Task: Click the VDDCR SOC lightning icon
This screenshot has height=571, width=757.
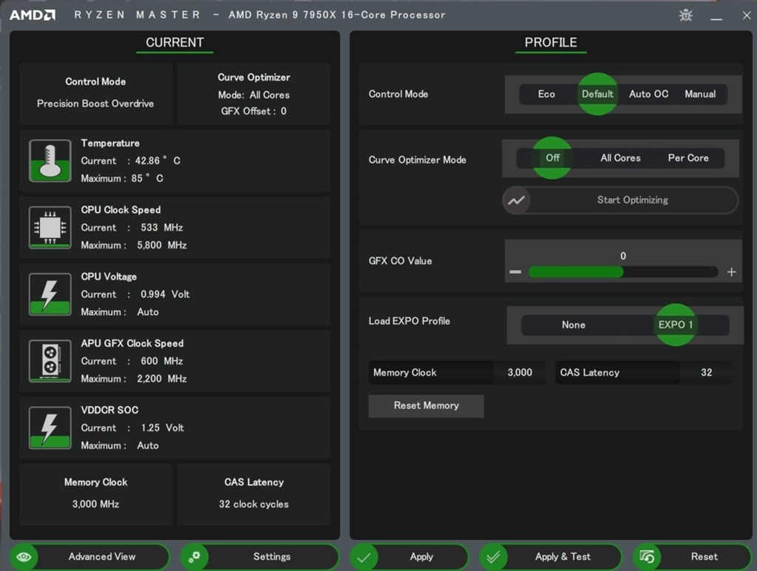Action: click(50, 428)
